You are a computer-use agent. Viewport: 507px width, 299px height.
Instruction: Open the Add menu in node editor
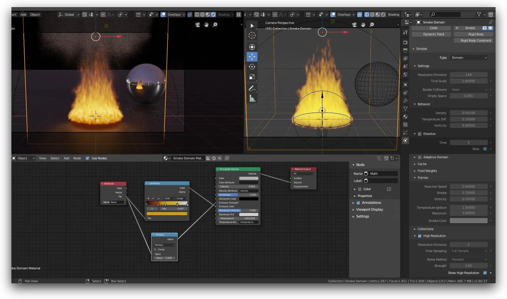pyautogui.click(x=66, y=158)
